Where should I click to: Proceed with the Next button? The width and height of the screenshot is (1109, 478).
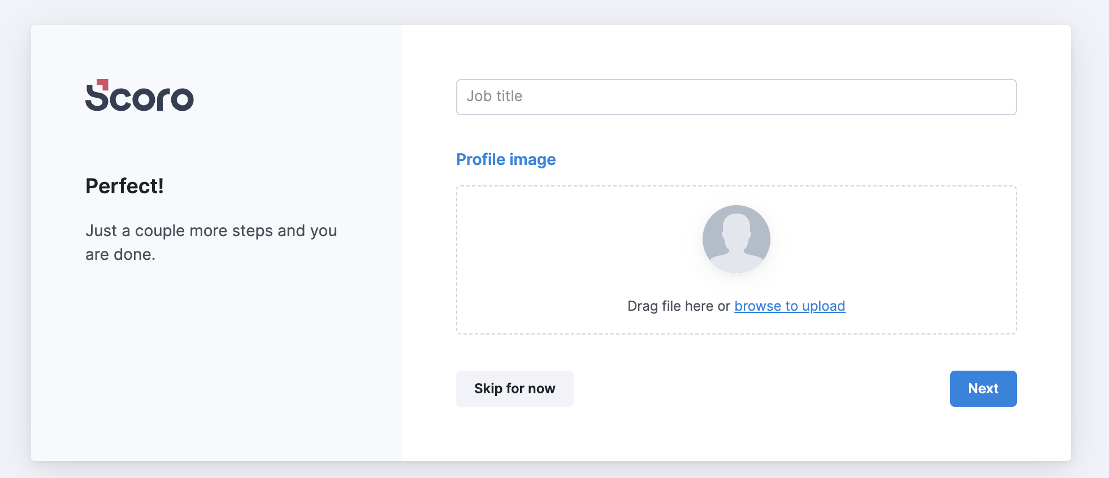point(983,389)
